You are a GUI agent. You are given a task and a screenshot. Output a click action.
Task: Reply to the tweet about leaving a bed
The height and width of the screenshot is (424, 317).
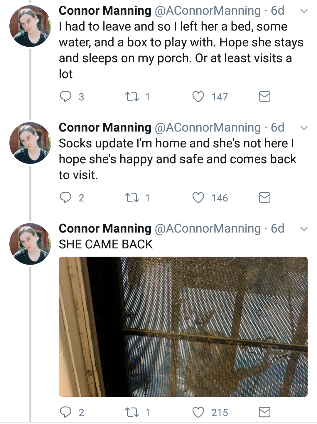click(65, 97)
